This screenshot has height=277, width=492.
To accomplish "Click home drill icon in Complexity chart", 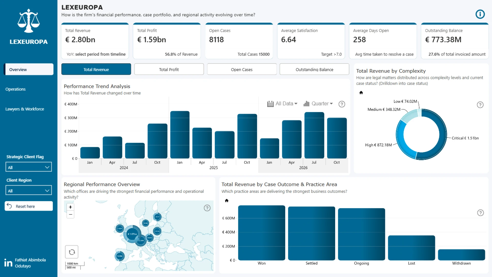I will click(361, 93).
